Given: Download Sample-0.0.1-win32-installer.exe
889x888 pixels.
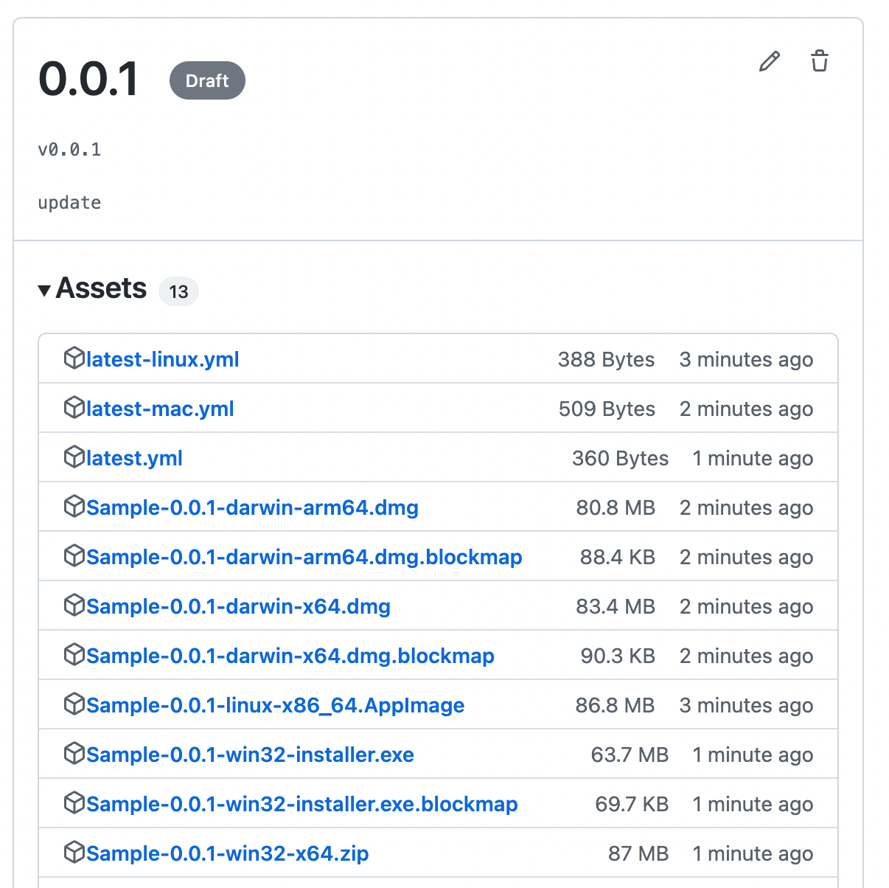Looking at the screenshot, I should [x=250, y=755].
